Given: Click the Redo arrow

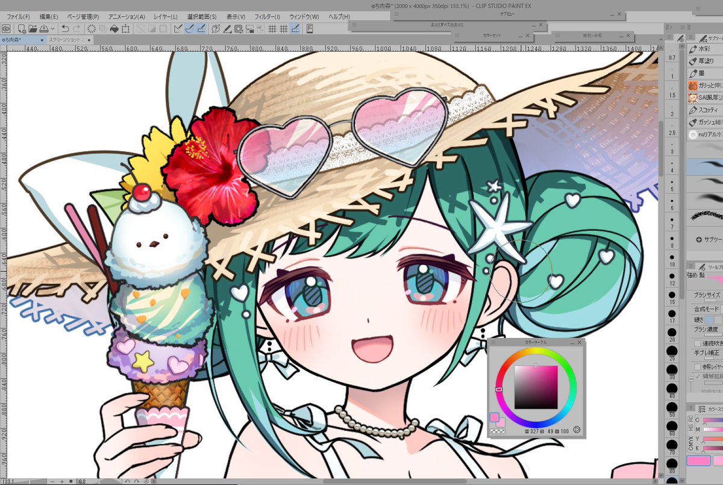Looking at the screenshot, I should point(77,28).
